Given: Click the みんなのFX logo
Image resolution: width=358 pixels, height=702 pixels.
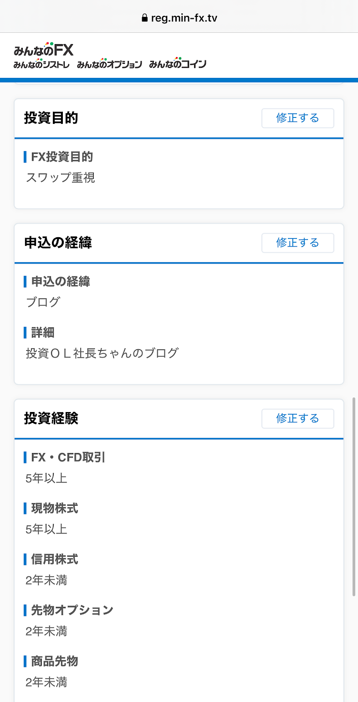Looking at the screenshot, I should [x=44, y=49].
